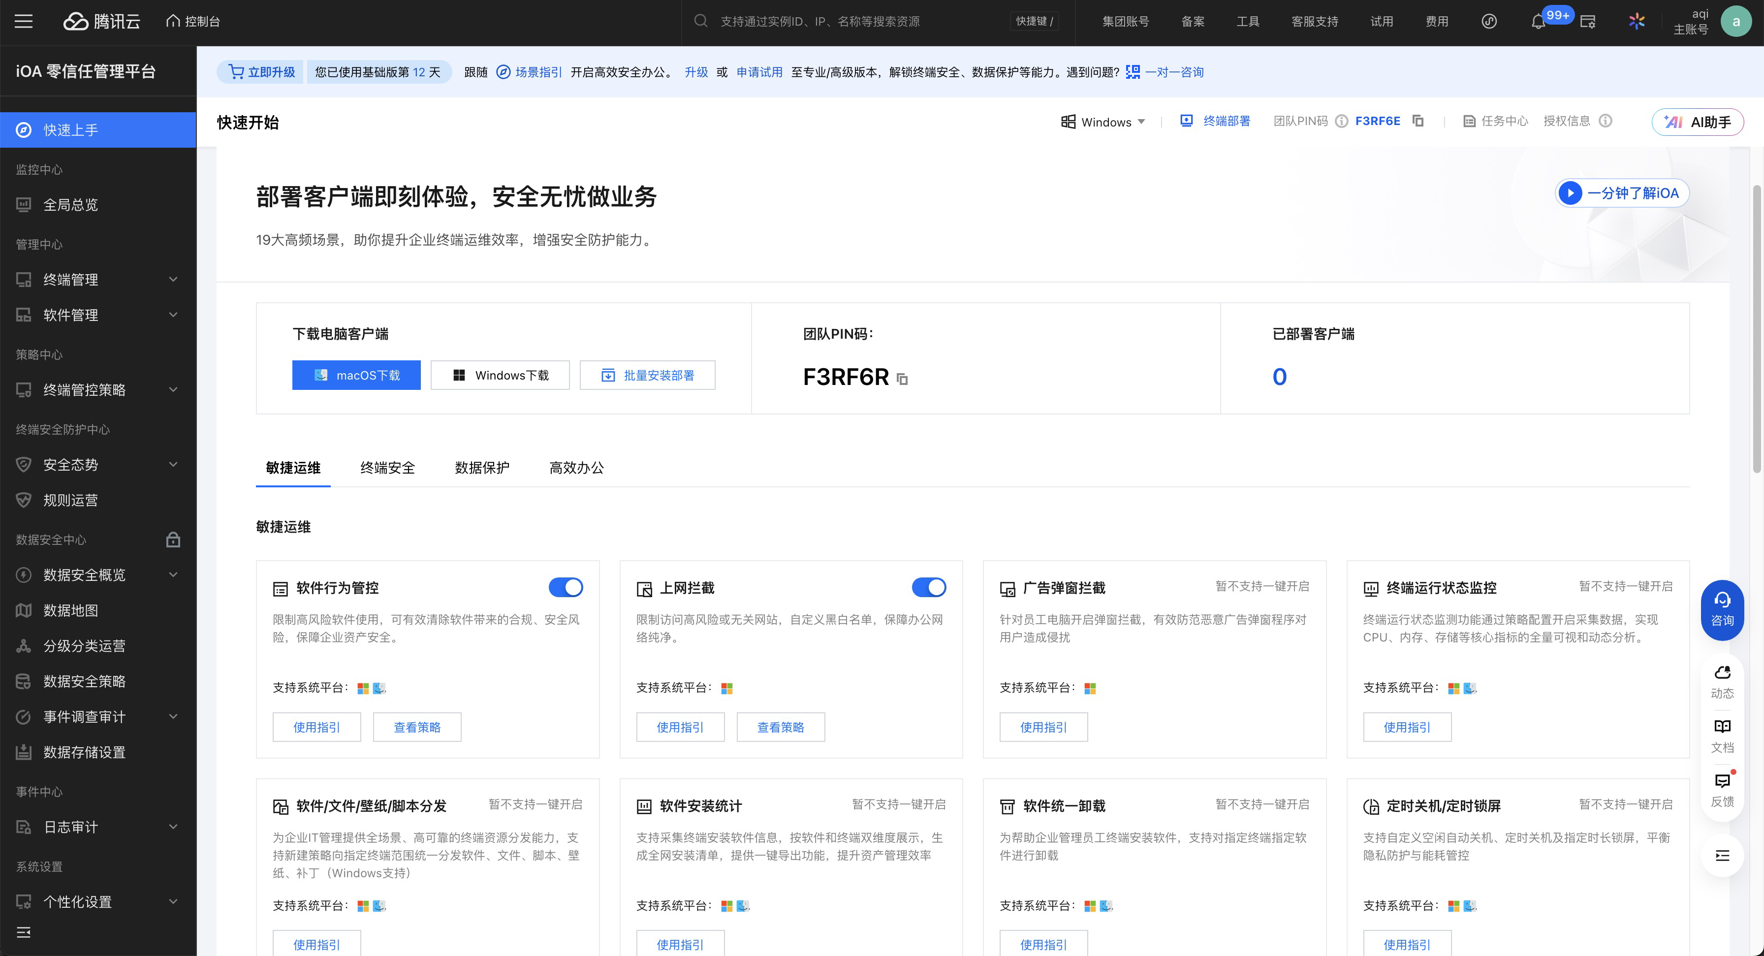Click the 反馈 feedback icon

[1722, 790]
